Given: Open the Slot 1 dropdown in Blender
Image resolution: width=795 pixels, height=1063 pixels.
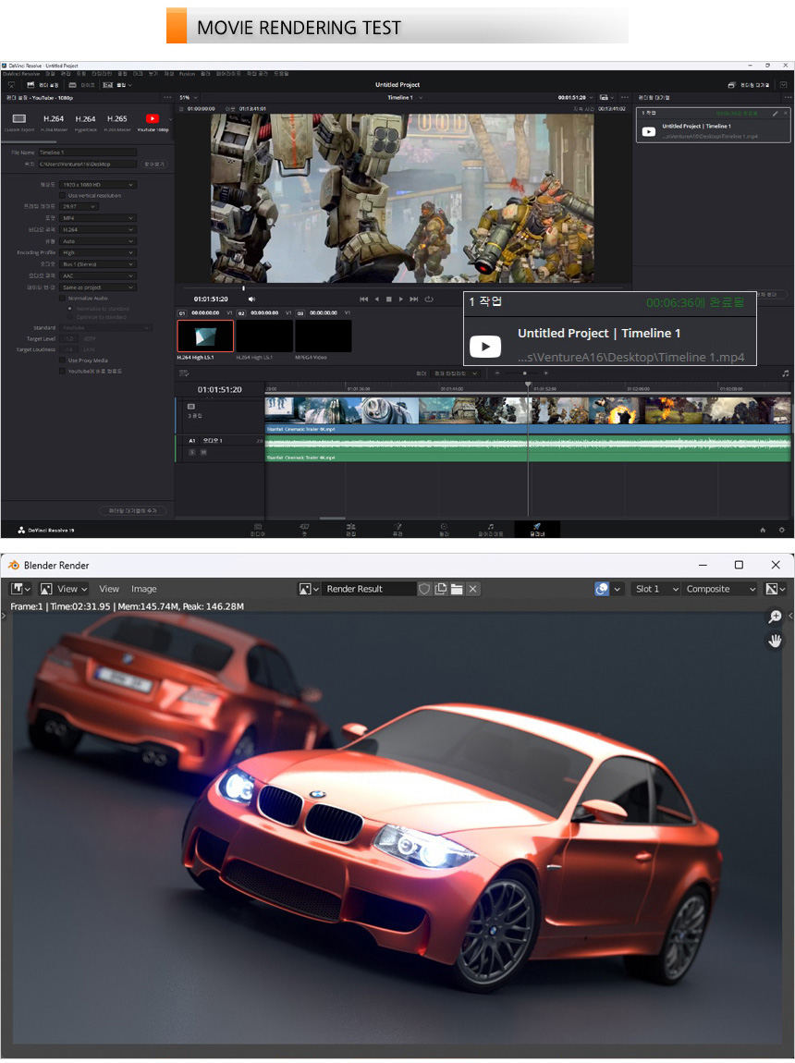Looking at the screenshot, I should pos(656,589).
